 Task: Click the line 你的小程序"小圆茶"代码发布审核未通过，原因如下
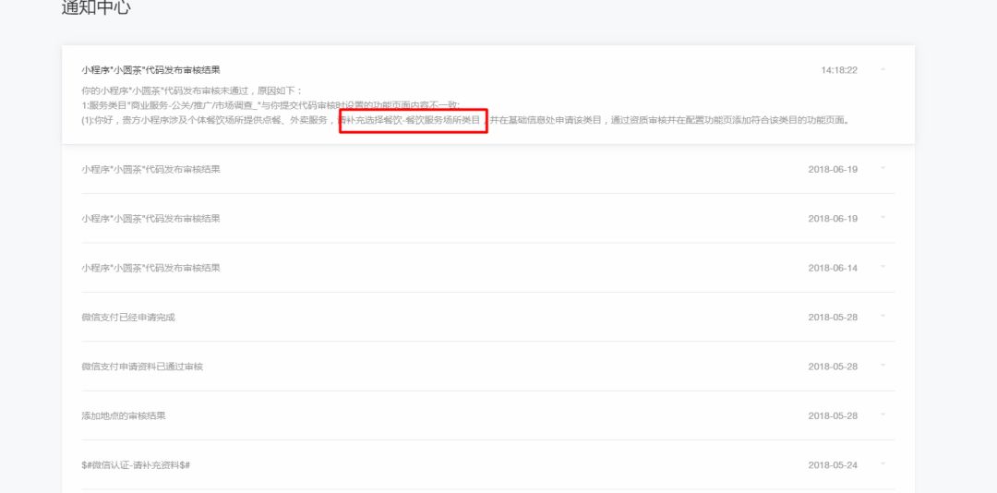193,90
